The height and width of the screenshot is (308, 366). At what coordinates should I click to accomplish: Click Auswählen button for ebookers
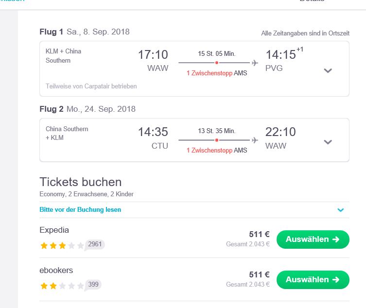[313, 279]
